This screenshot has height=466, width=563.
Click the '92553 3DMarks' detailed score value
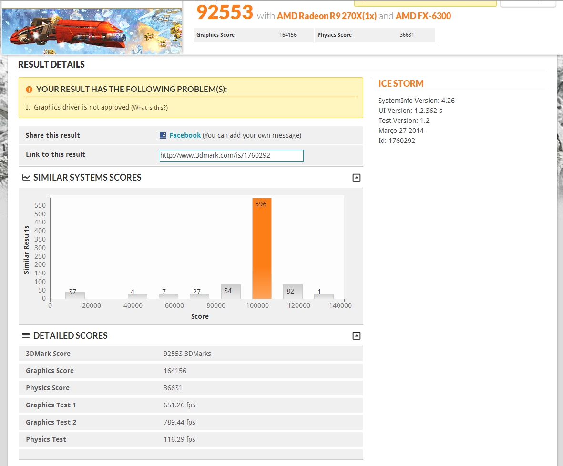click(187, 354)
